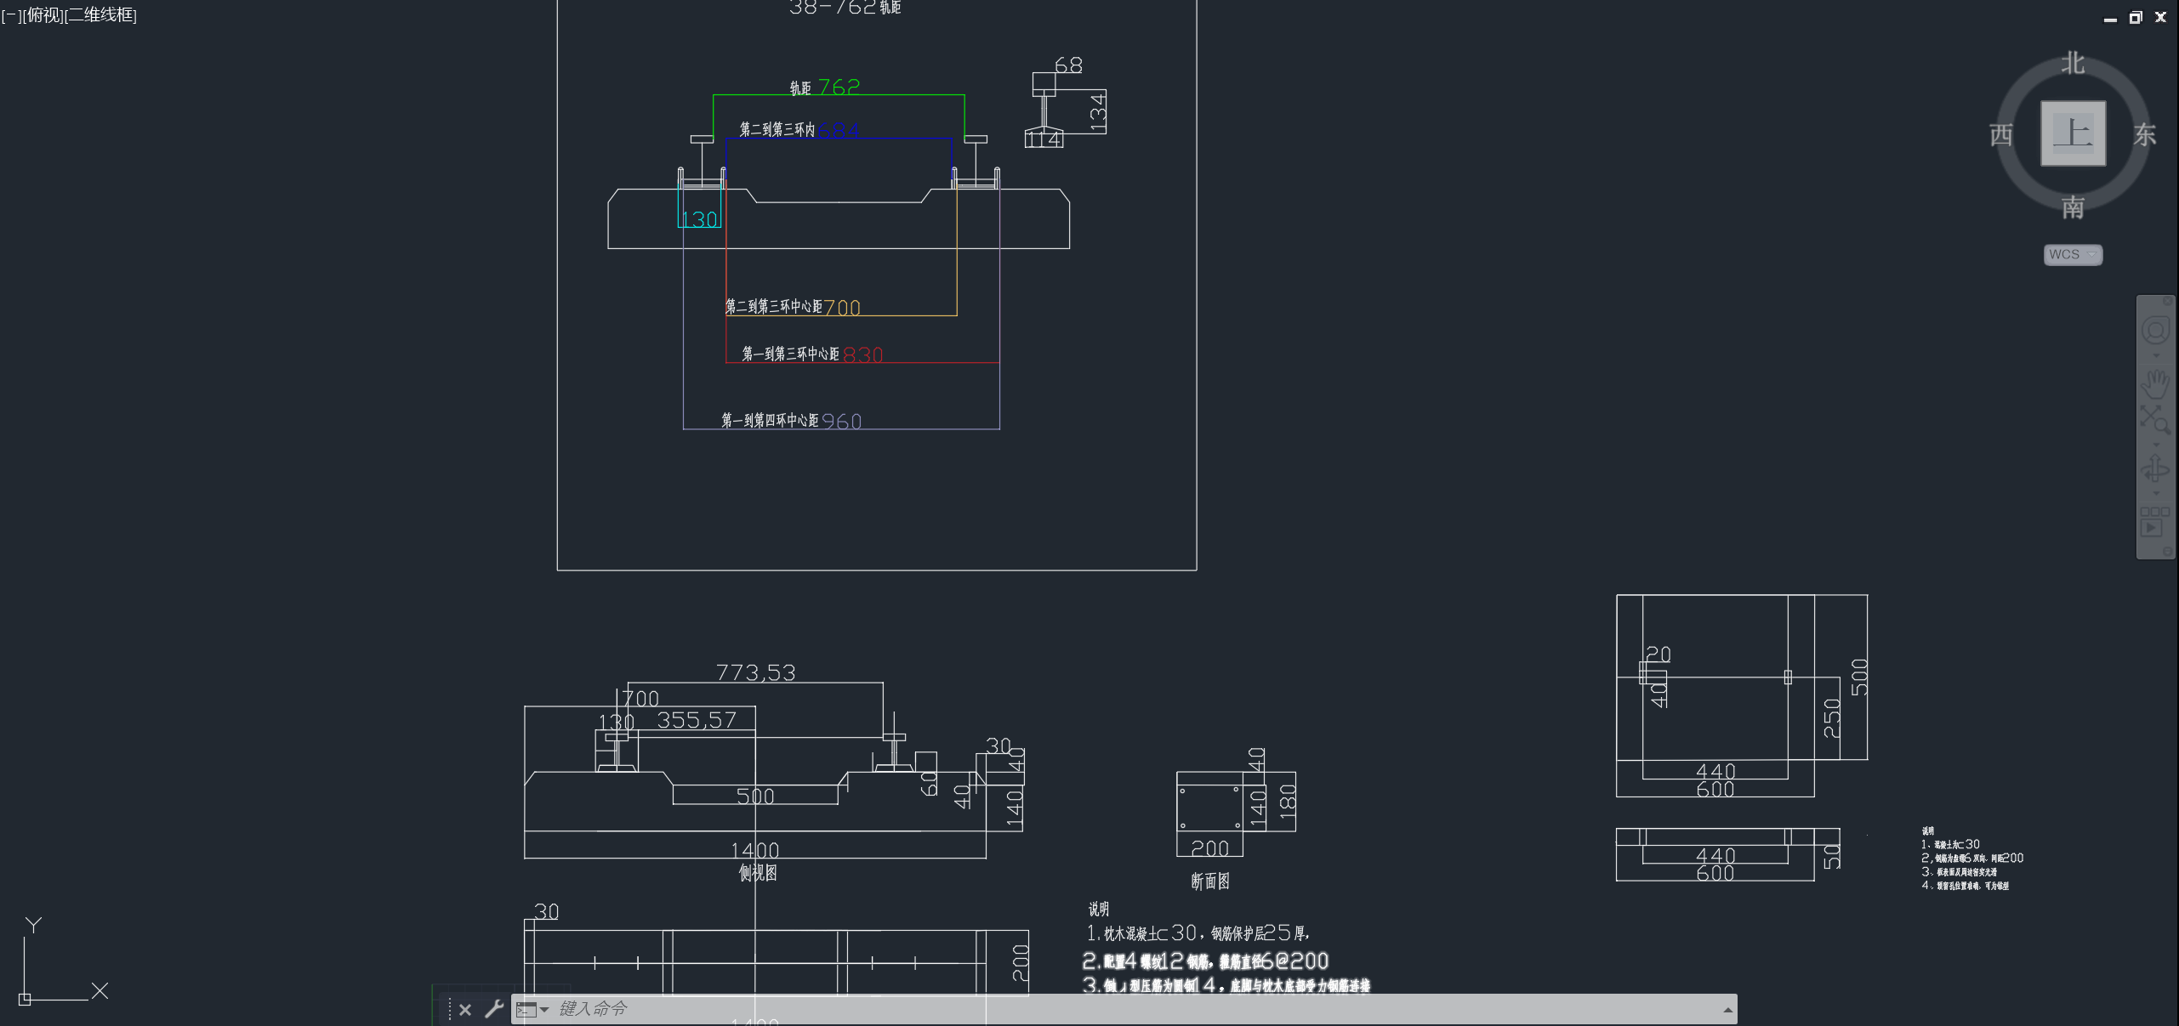Rotate view to north 北 on compass

(x=2073, y=63)
